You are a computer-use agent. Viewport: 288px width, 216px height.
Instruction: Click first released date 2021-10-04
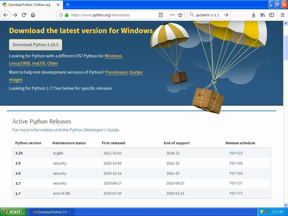click(112, 153)
